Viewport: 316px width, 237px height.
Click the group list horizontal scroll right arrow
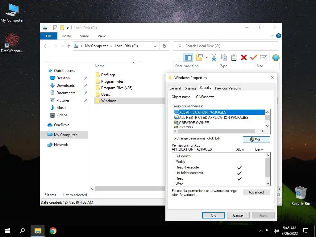(262, 131)
